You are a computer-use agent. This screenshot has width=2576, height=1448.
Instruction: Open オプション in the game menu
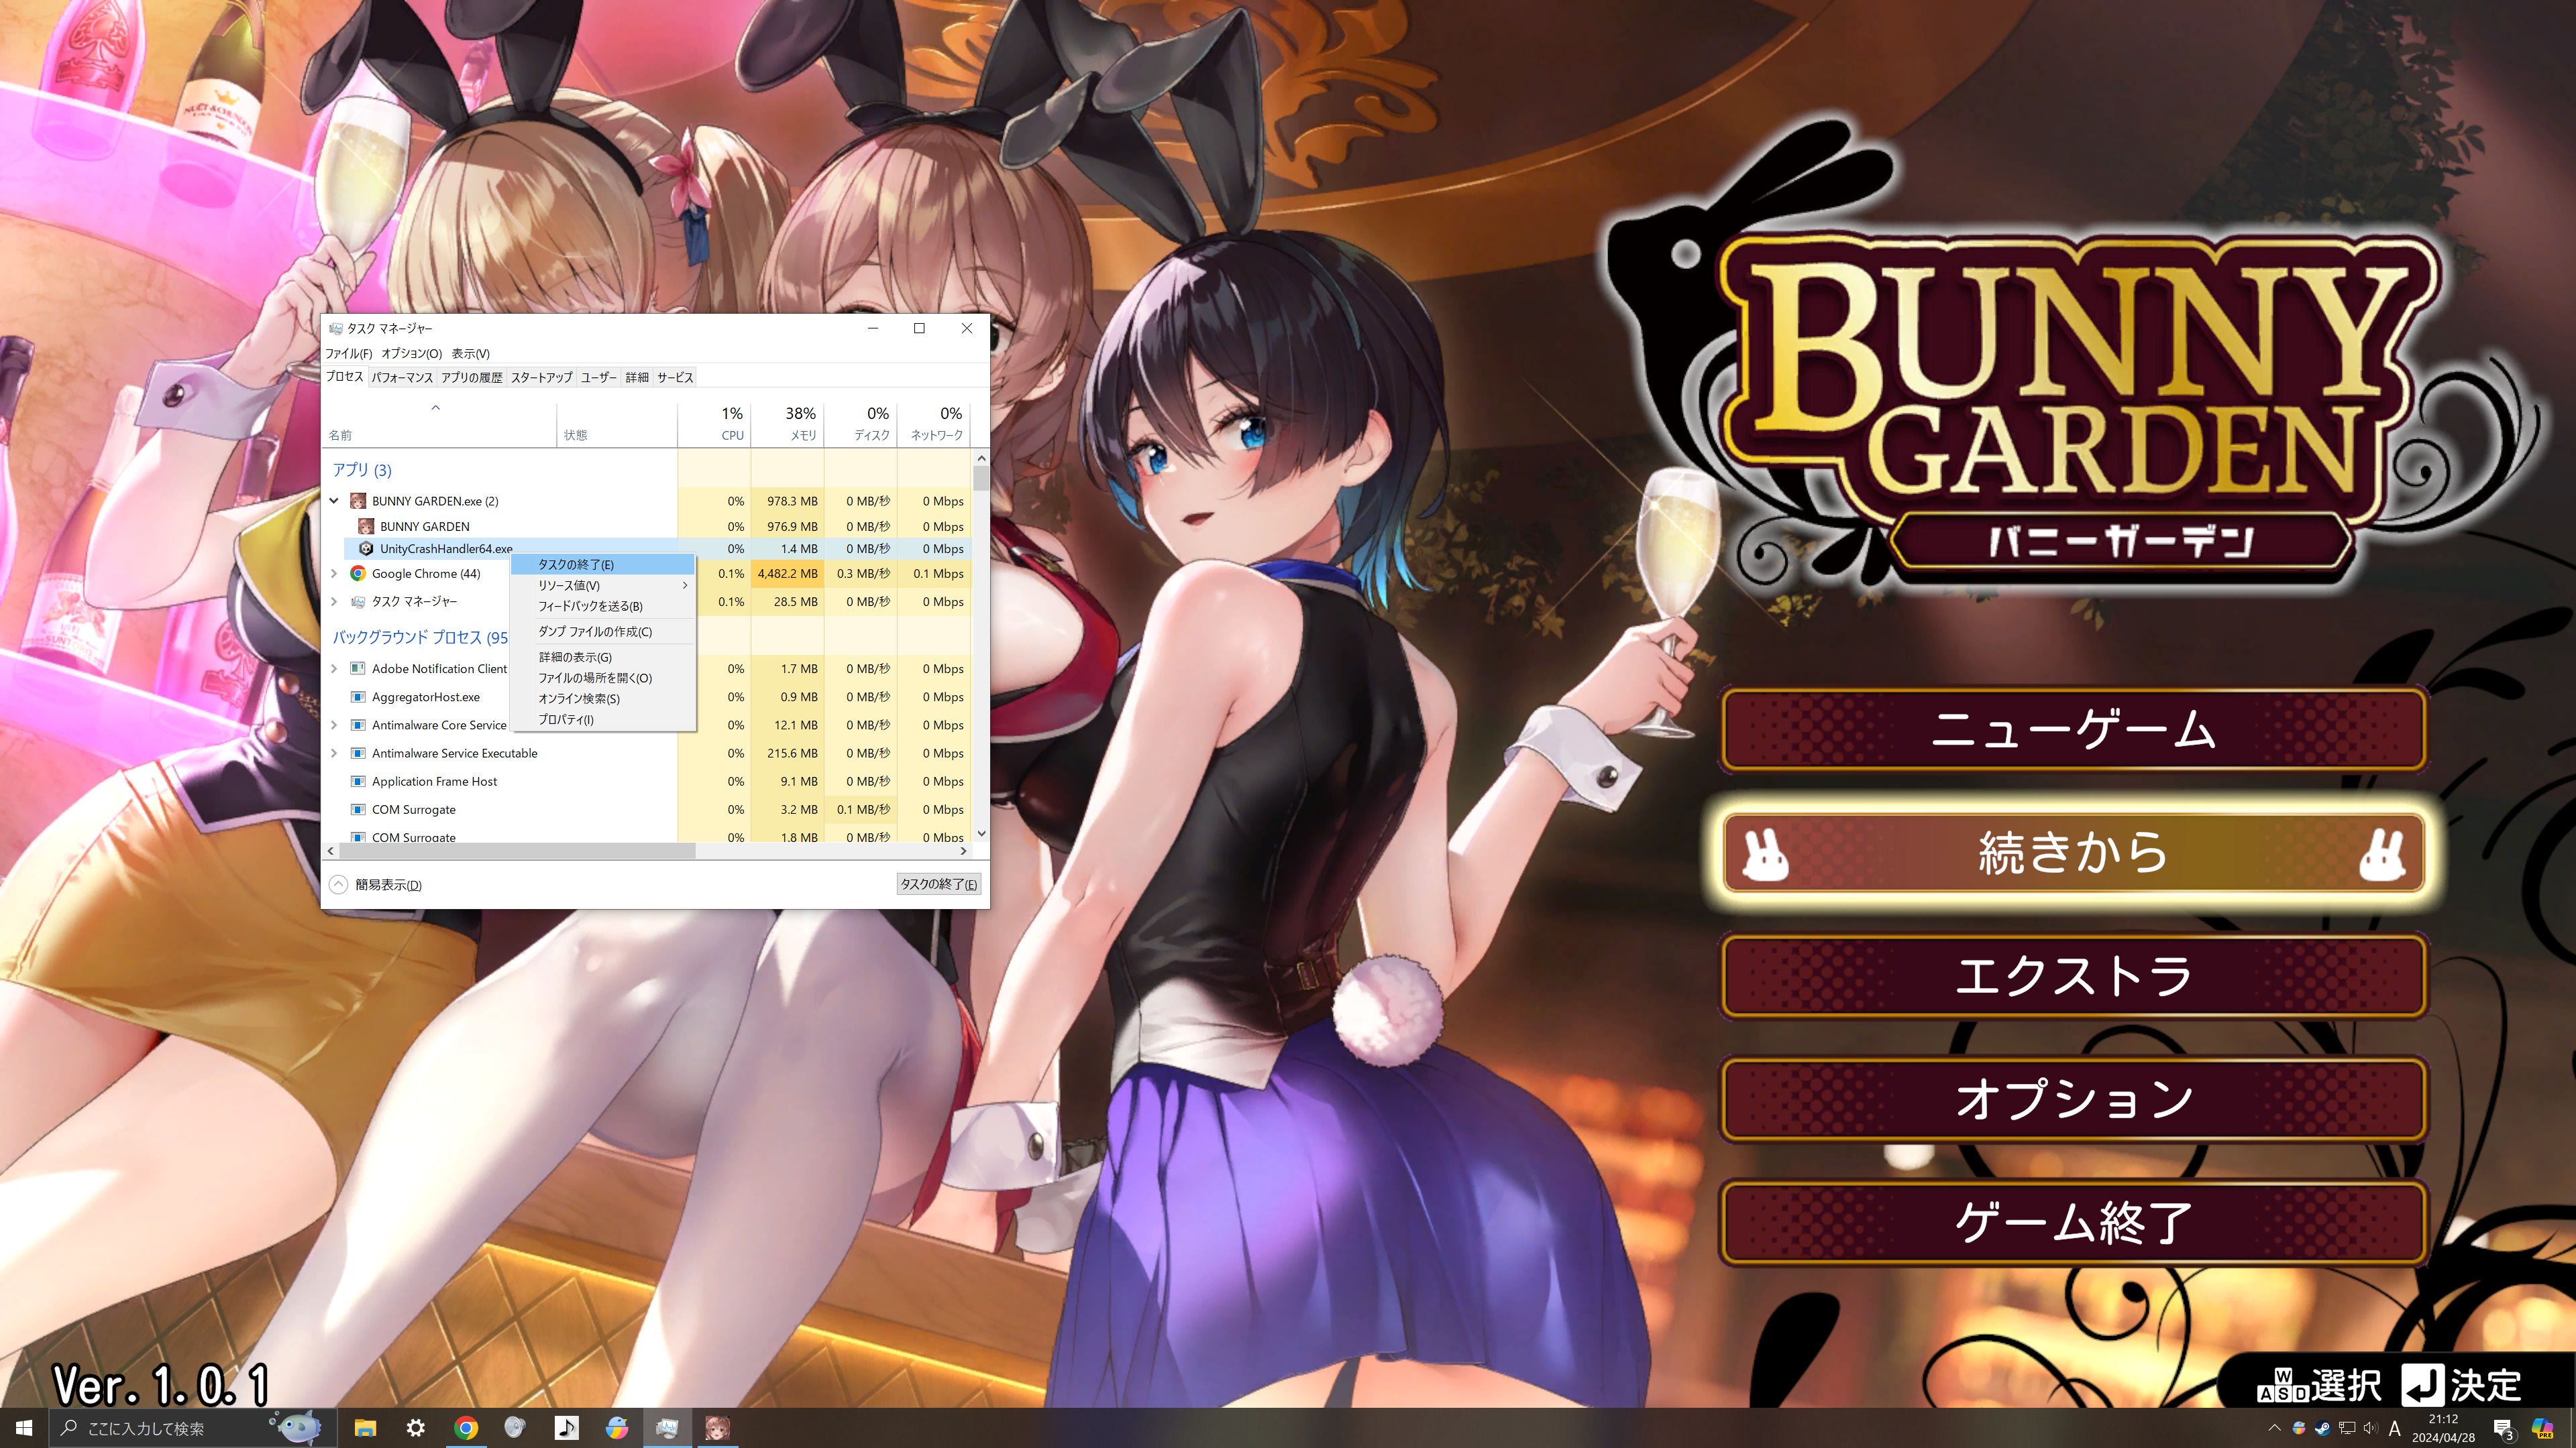click(2074, 1099)
